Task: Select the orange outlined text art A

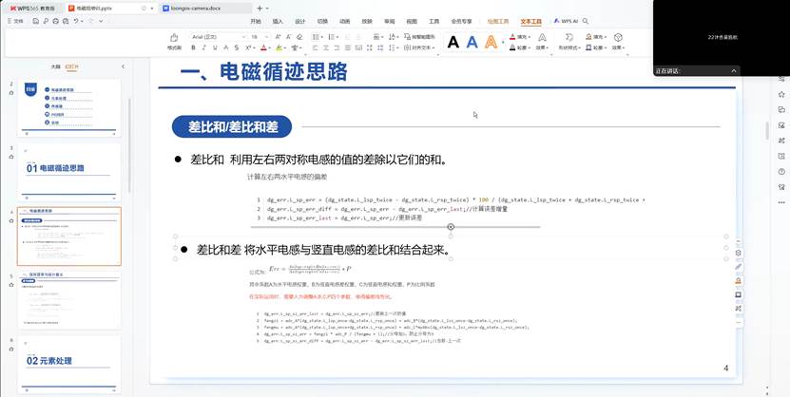Action: point(491,42)
